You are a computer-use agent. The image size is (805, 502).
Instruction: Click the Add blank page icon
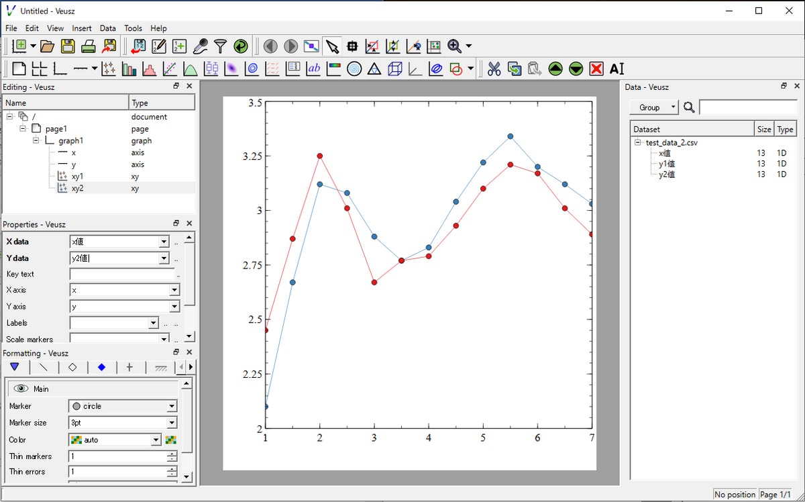point(19,68)
